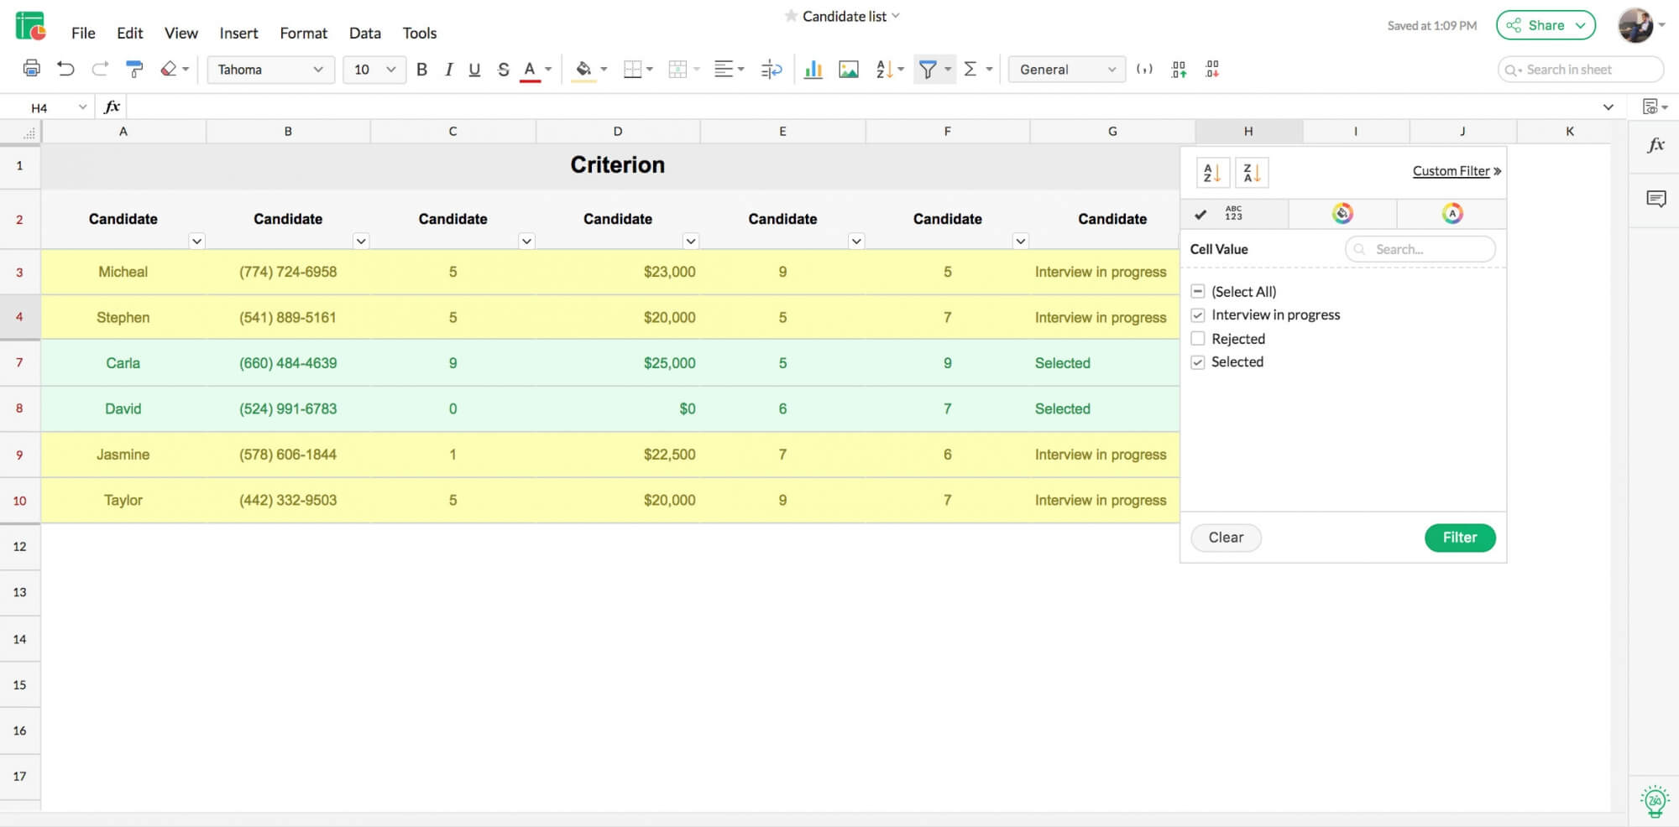Screen dimensions: 1679x827
Task: Click the Clear button in filter panel
Action: pyautogui.click(x=1226, y=538)
